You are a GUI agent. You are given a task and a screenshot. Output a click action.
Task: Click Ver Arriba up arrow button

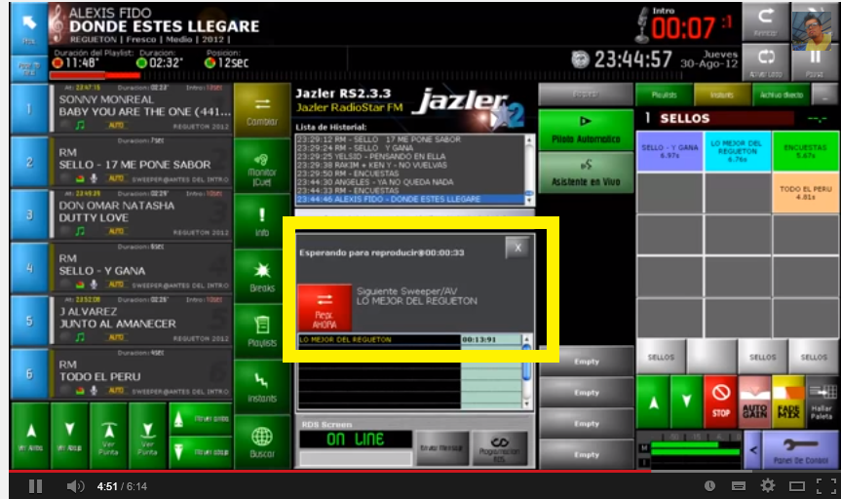tap(30, 436)
